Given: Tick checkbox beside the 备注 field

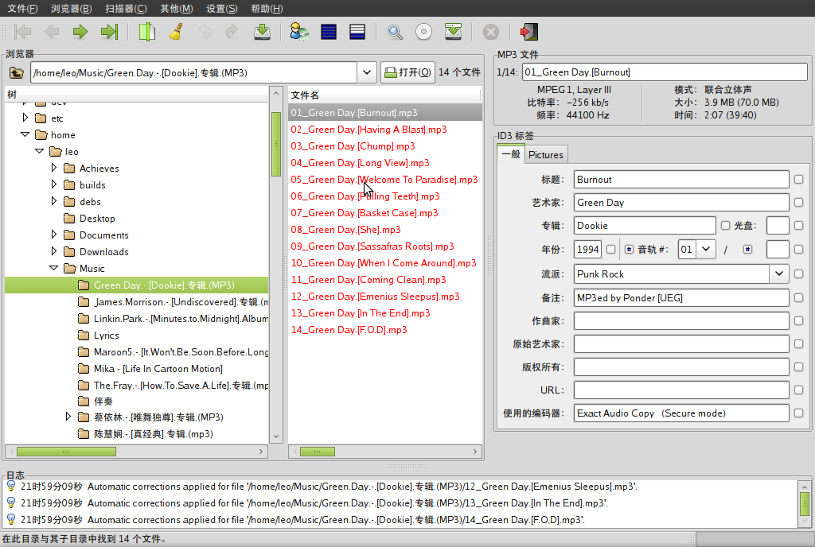Looking at the screenshot, I should tap(799, 298).
